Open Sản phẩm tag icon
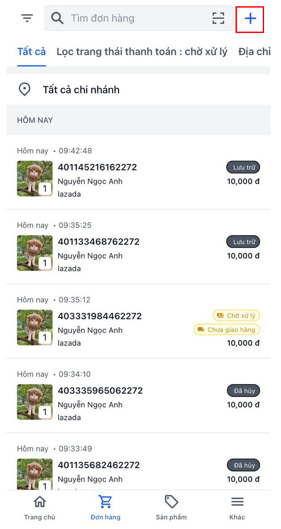The image size is (281, 529). [x=171, y=502]
